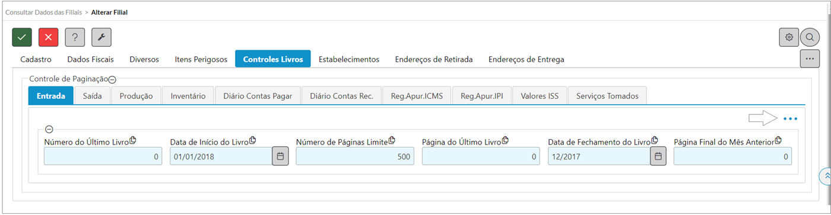
Task: Open the blue three-dots options menu
Action: (x=790, y=119)
